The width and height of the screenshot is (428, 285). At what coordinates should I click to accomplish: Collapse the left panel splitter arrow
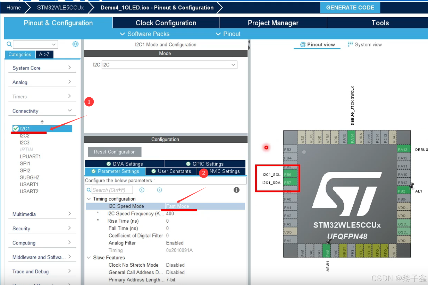(x=249, y=44)
